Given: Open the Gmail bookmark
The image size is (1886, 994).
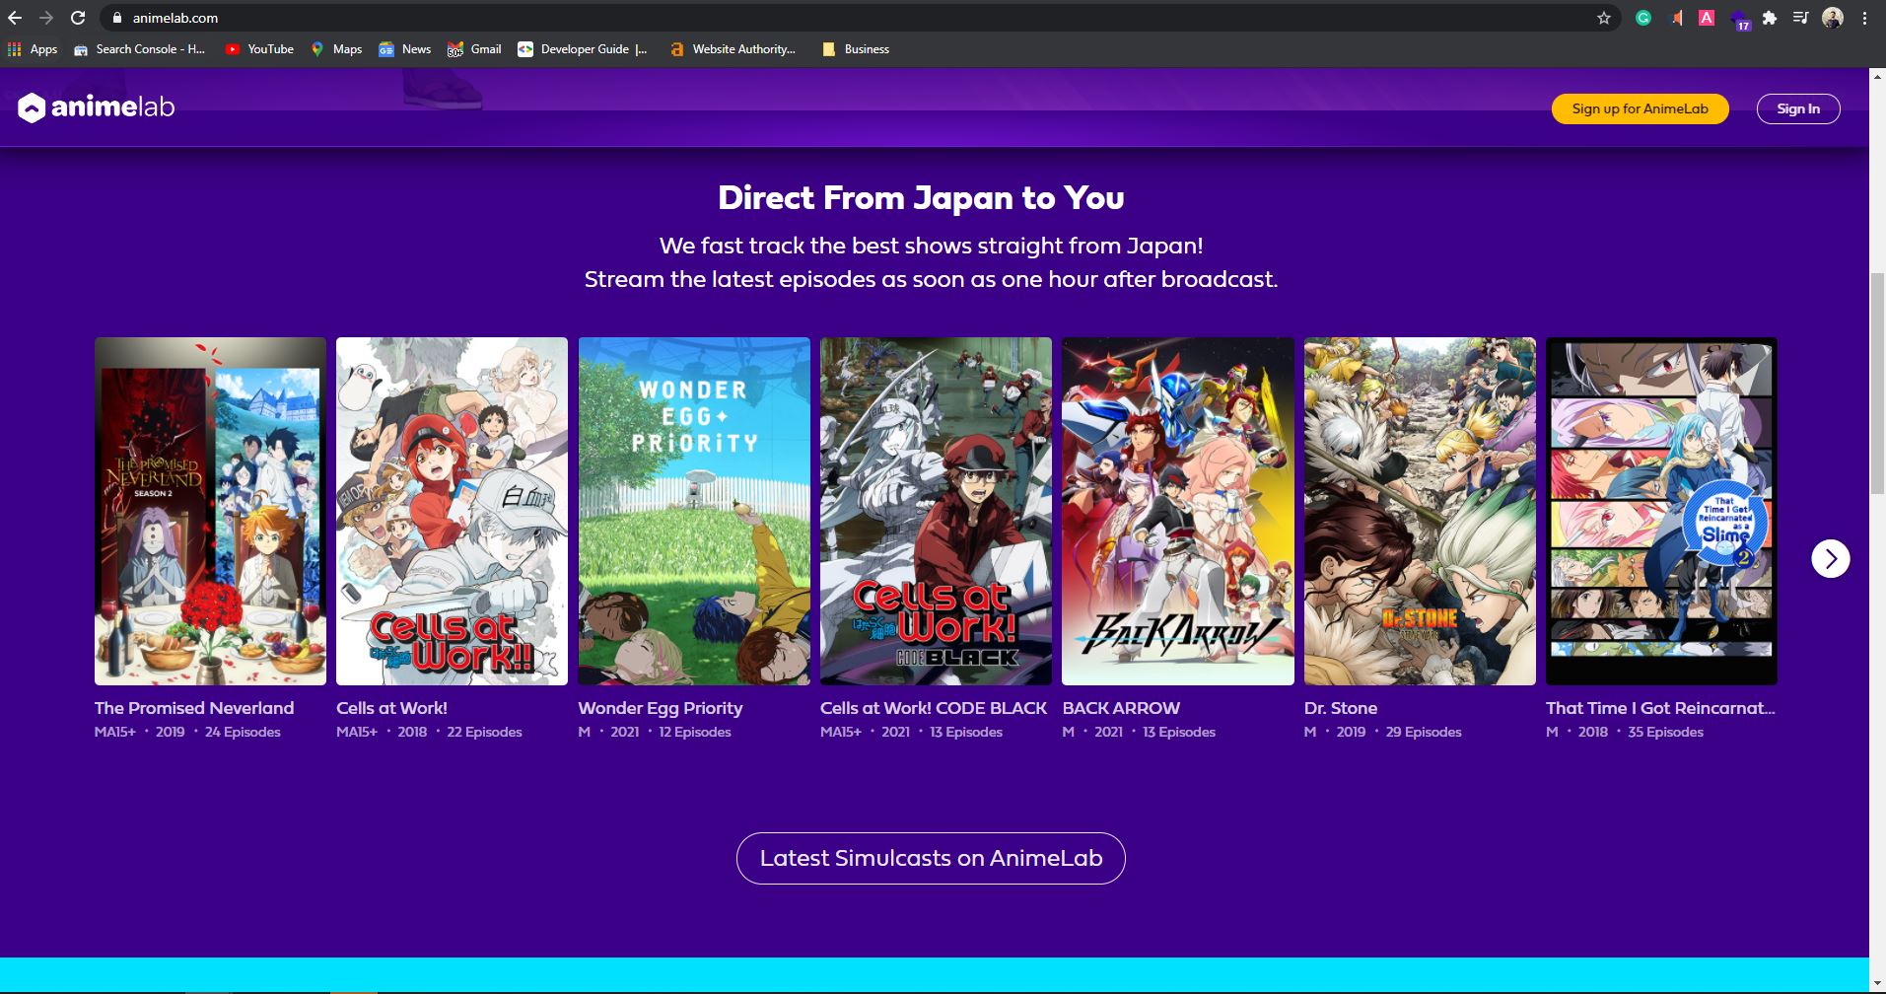Looking at the screenshot, I should (x=474, y=49).
